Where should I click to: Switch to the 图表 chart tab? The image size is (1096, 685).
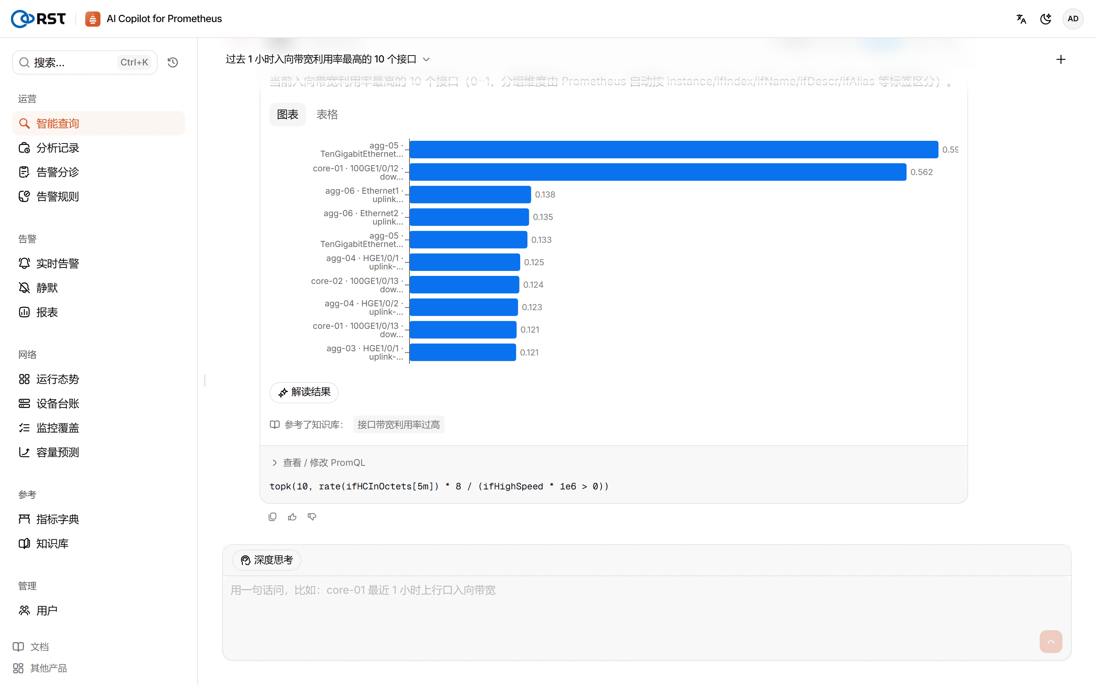click(x=288, y=115)
